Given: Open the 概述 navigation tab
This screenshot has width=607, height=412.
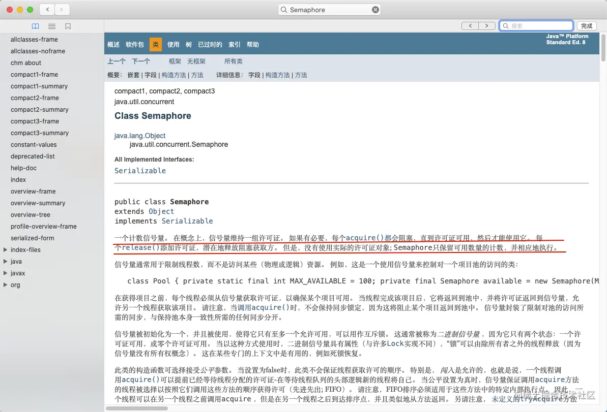Looking at the screenshot, I should [113, 44].
